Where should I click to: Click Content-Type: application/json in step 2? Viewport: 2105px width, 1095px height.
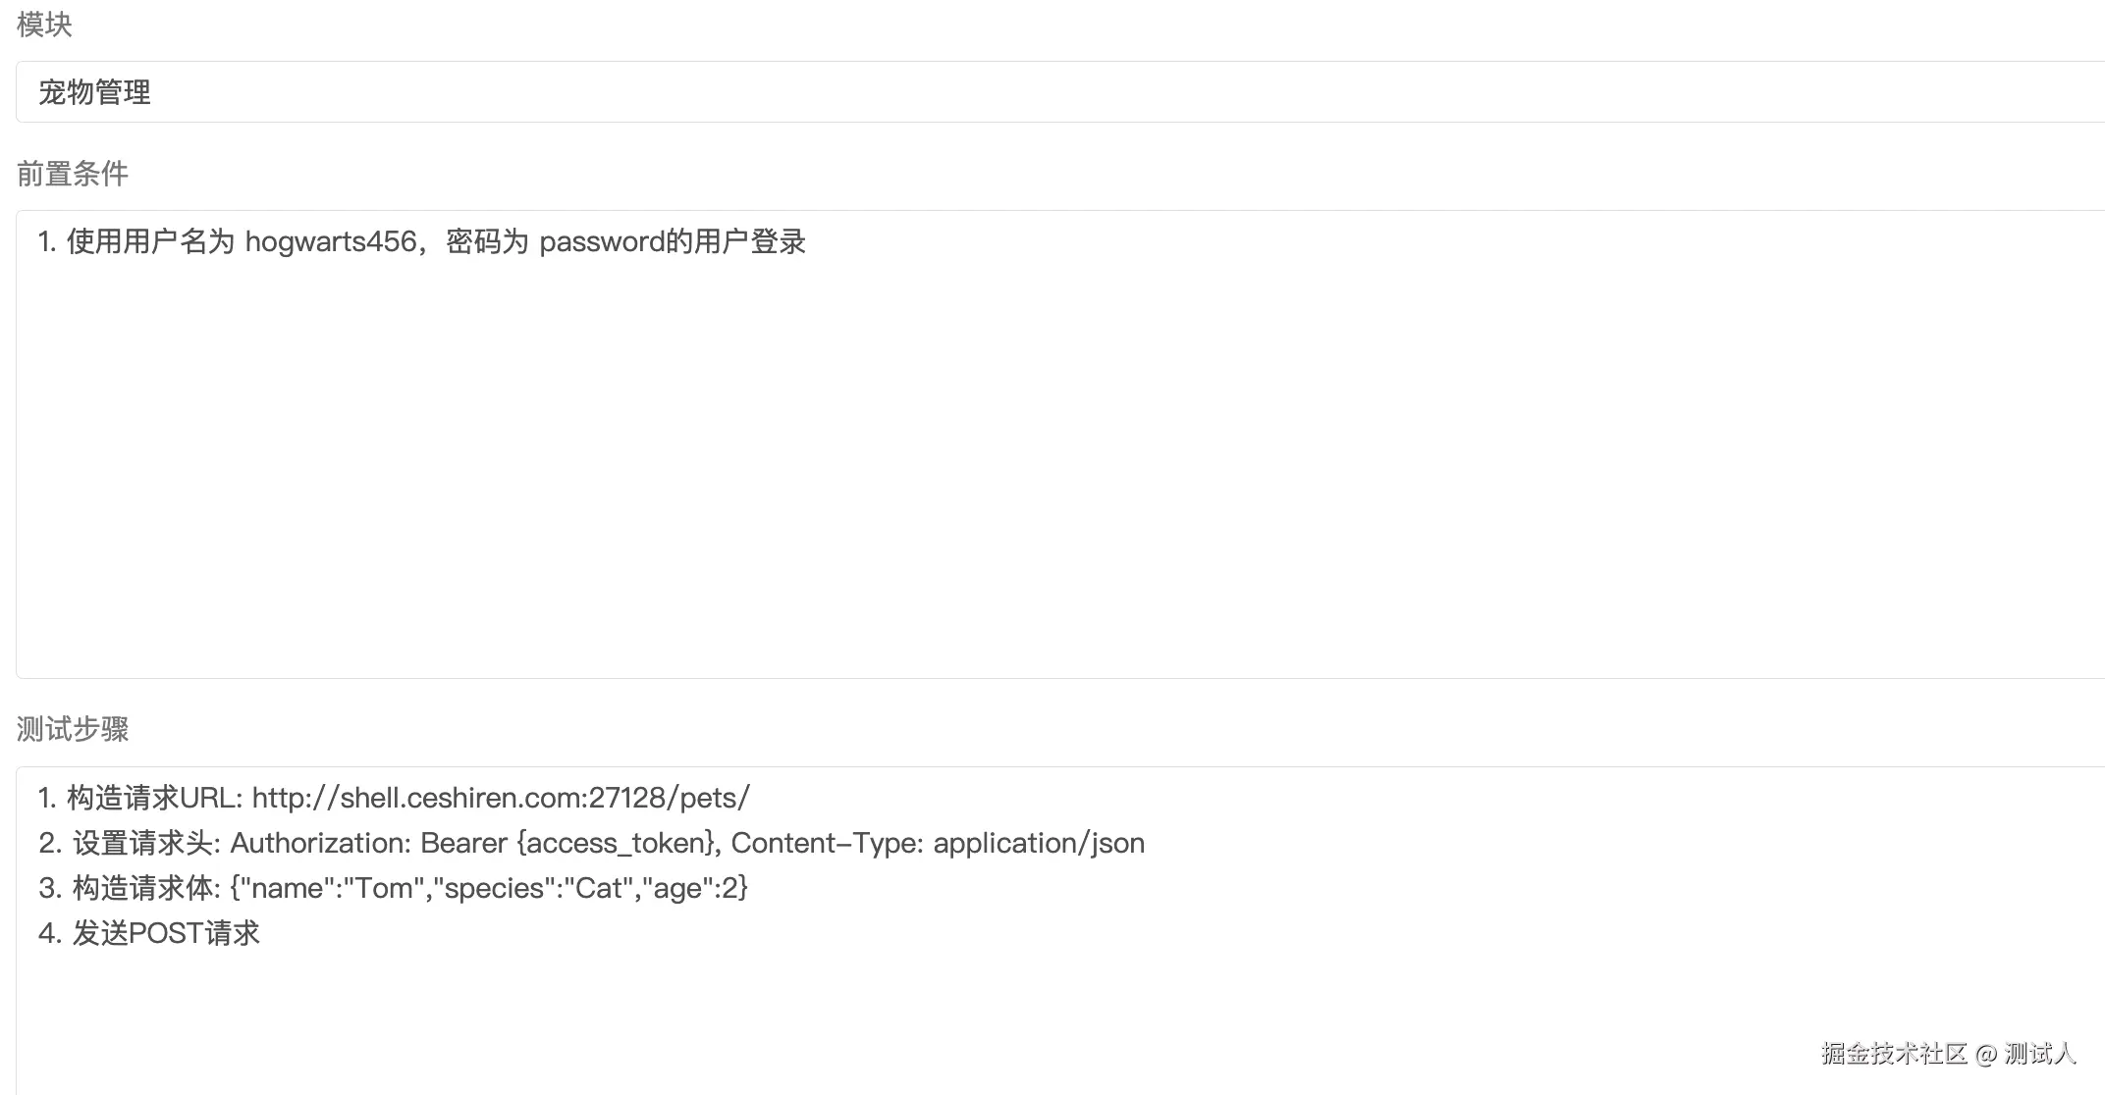pyautogui.click(x=938, y=843)
